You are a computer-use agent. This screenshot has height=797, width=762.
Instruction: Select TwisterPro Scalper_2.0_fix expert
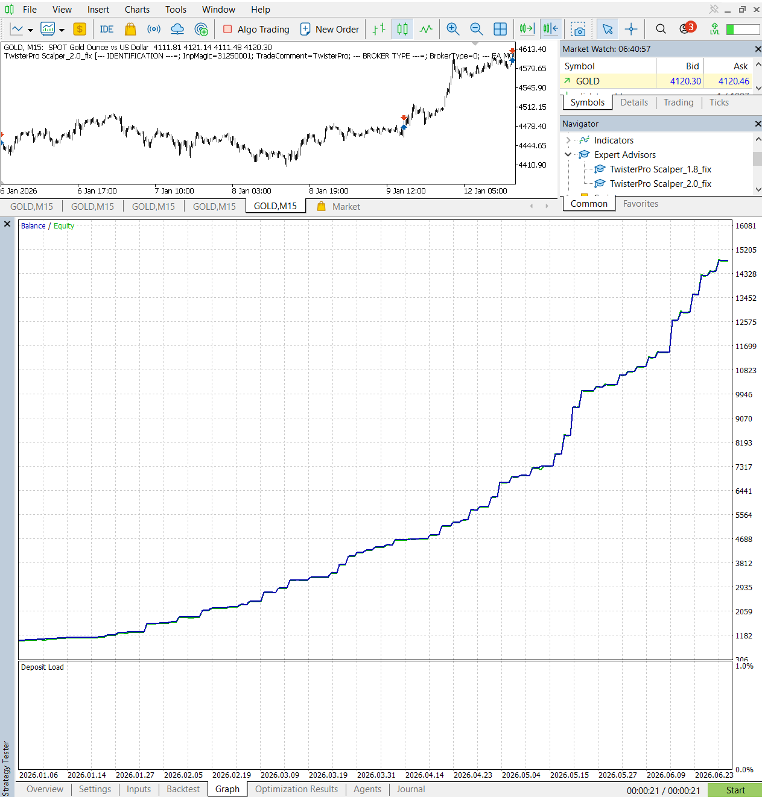[661, 184]
